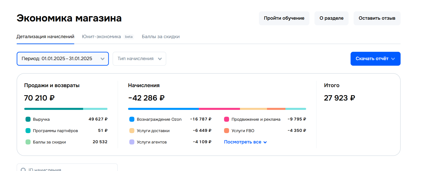Open the Тип начисления dropdown
This screenshot has height=171, width=441.
(x=139, y=59)
